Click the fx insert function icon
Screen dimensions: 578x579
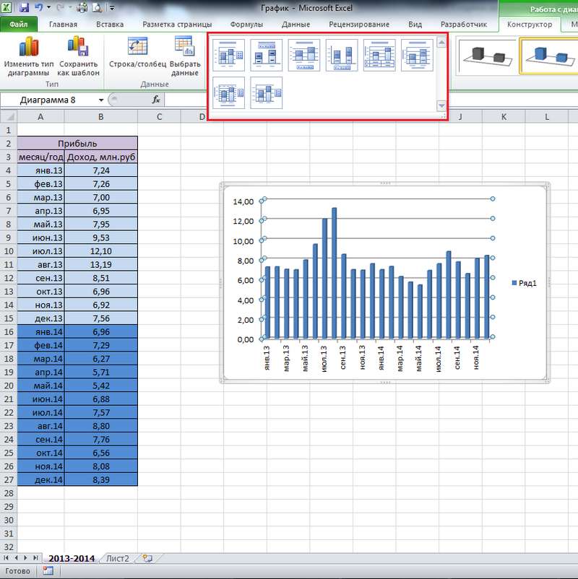pos(156,100)
